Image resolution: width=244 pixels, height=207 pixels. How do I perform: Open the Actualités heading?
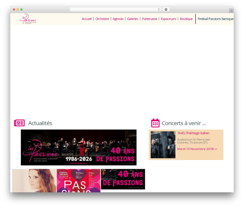point(40,123)
